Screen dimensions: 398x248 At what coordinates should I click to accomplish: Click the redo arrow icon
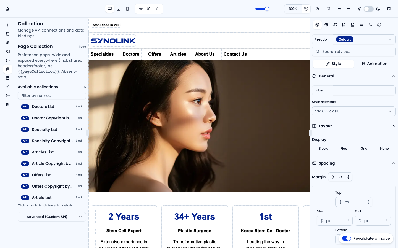(348, 9)
